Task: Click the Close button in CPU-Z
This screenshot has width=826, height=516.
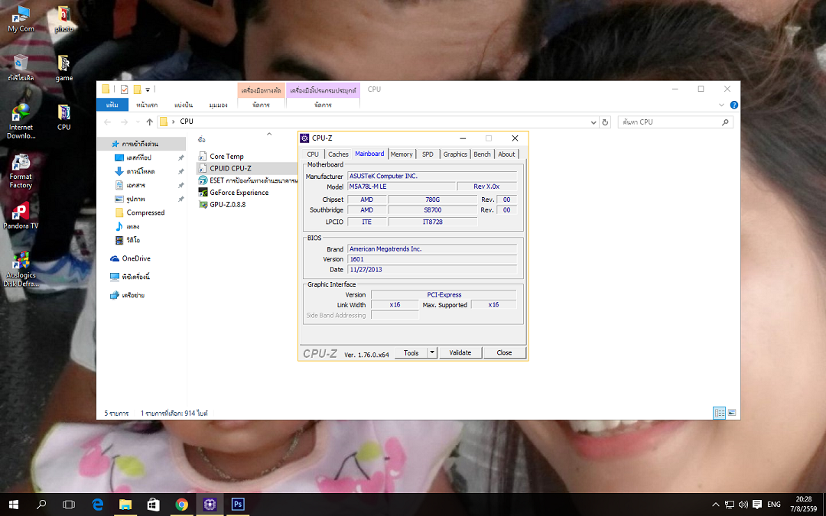Action: [504, 352]
